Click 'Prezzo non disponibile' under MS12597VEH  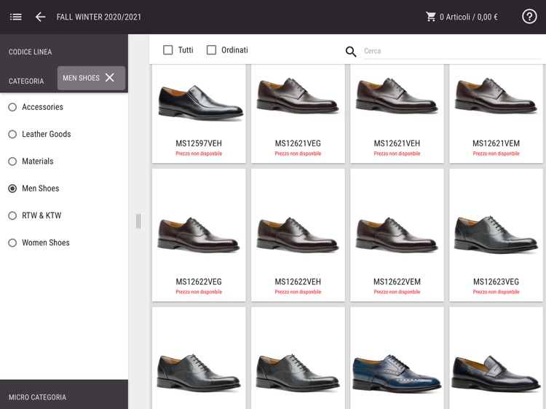click(x=199, y=154)
